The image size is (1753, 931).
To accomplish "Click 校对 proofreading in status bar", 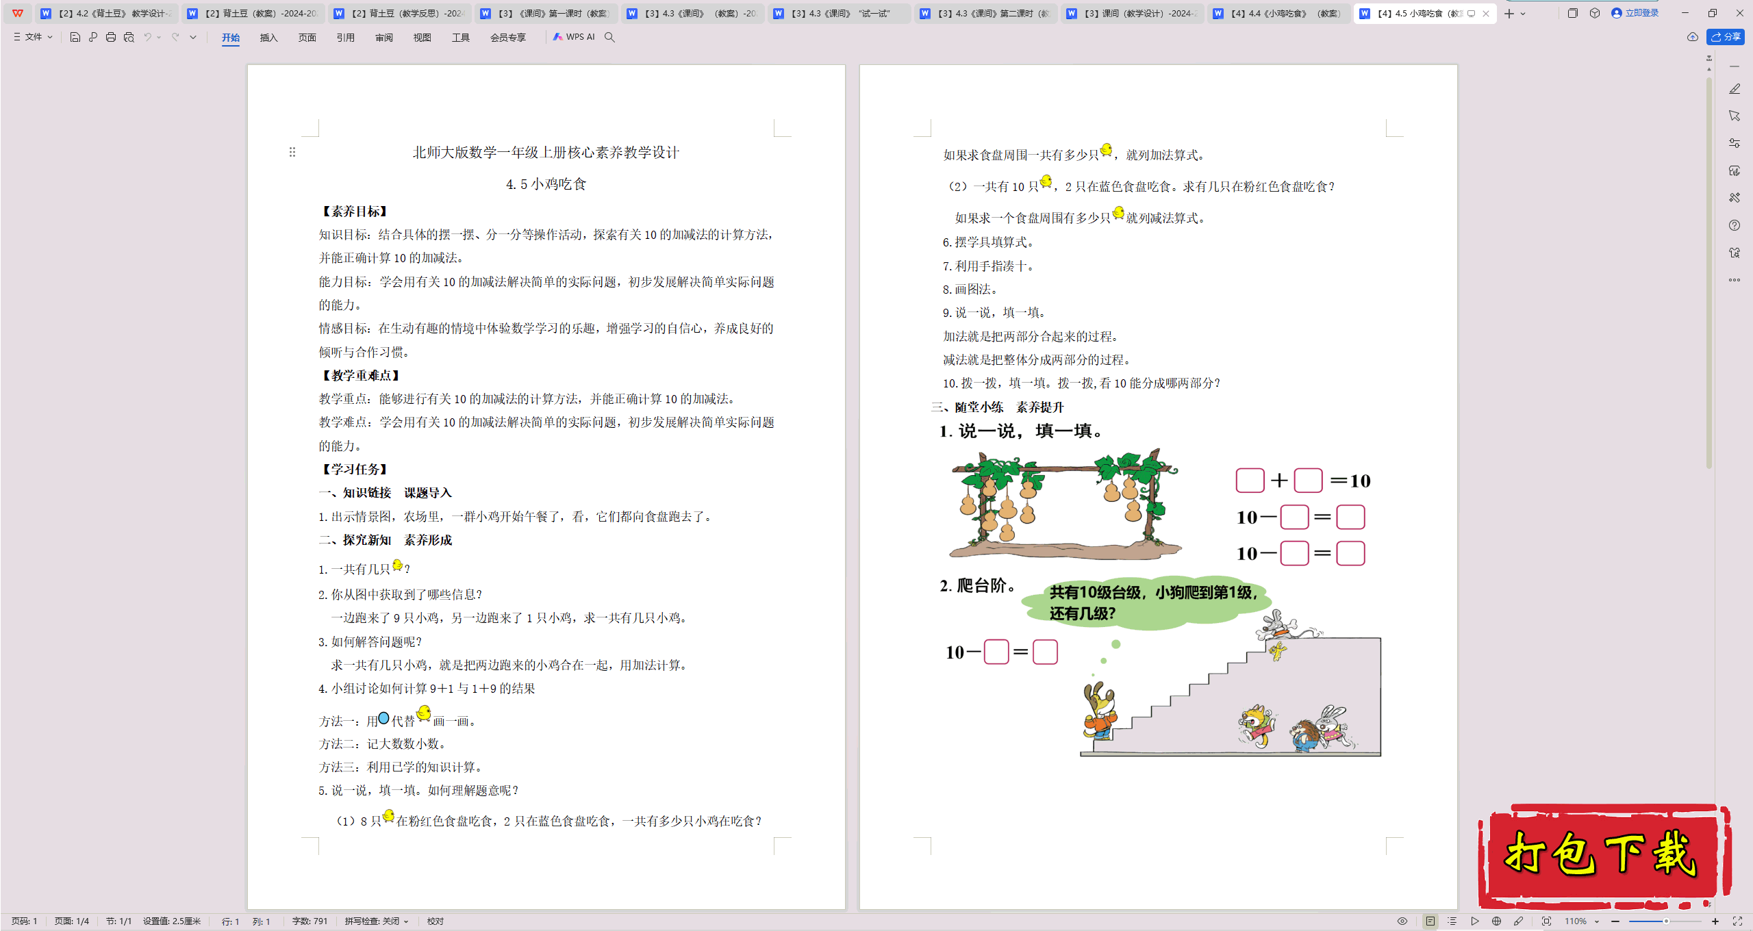I will [436, 921].
